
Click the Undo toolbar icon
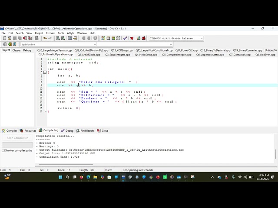[x=45, y=38]
